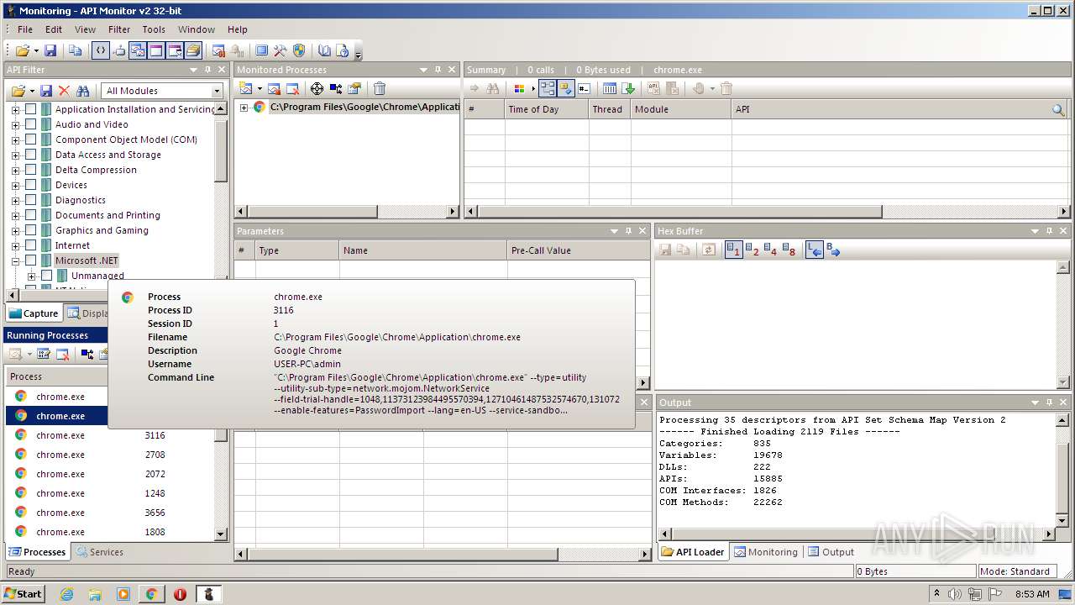
Task: Open the File menu
Action: (25, 29)
